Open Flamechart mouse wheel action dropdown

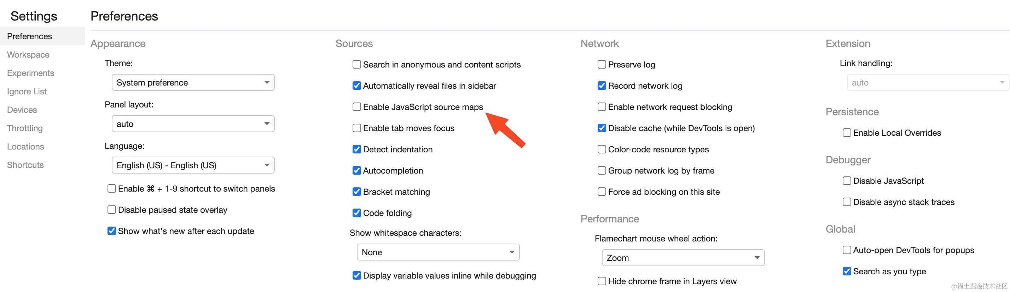(683, 258)
